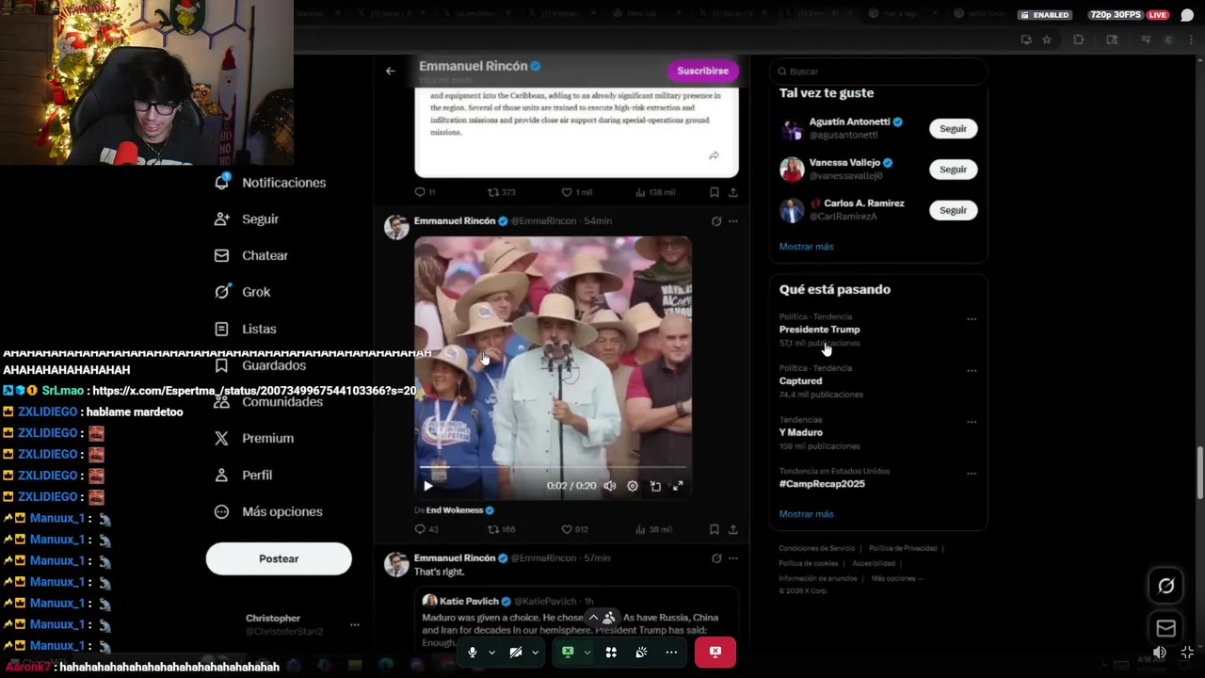Screen dimensions: 1205x678
Task: Open account options next to Christopher
Action: [354, 624]
